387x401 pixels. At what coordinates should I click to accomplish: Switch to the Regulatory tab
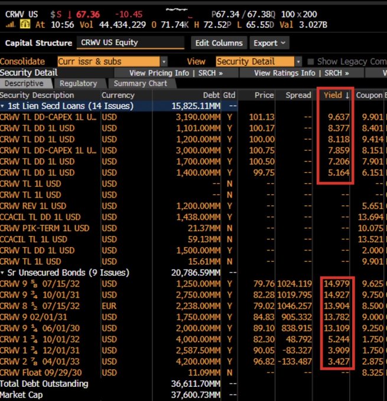point(79,83)
